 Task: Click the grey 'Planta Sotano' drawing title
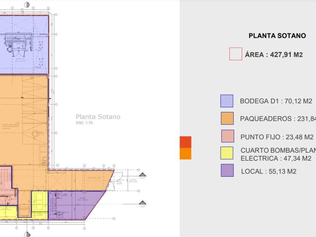click(98, 117)
